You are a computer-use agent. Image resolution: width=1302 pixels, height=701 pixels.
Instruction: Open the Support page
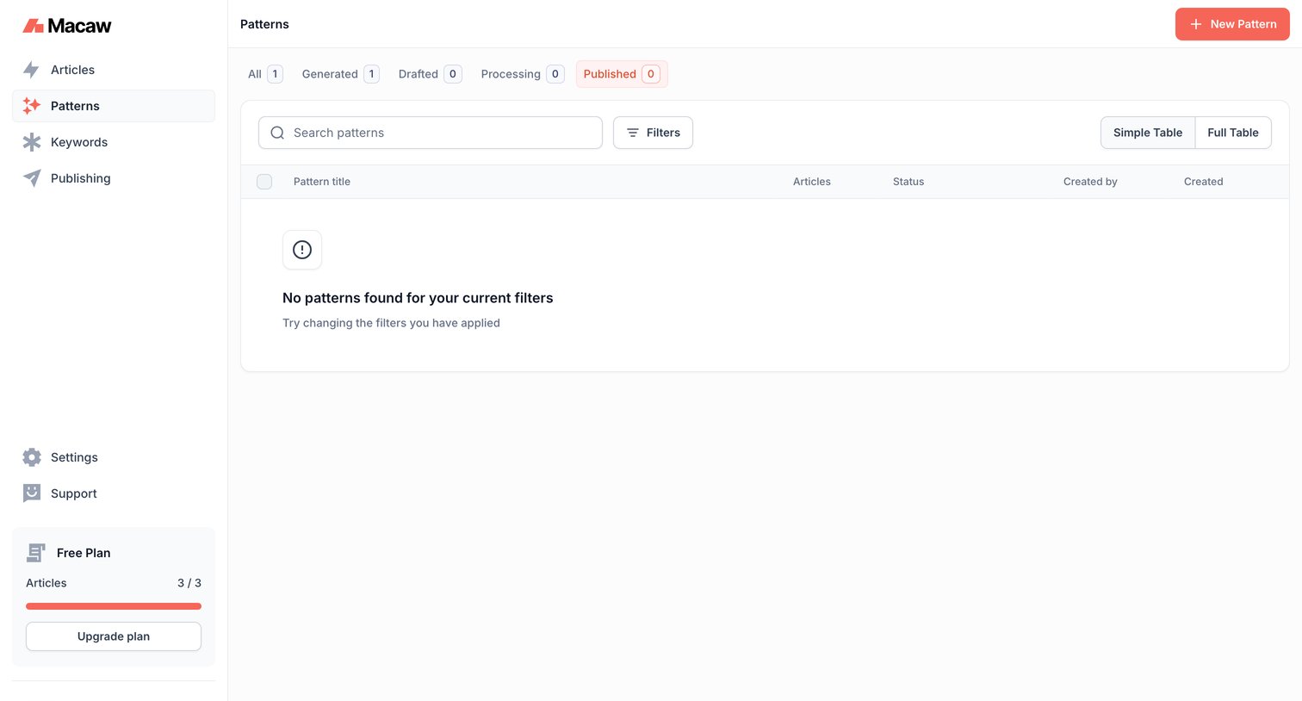[114, 493]
